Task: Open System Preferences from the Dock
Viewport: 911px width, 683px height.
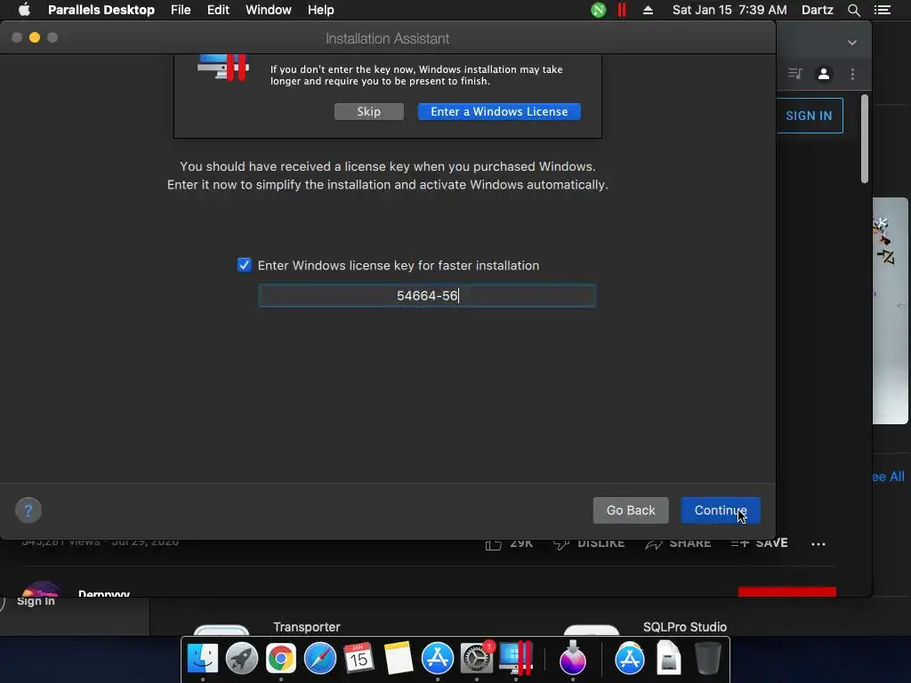Action: tap(477, 659)
